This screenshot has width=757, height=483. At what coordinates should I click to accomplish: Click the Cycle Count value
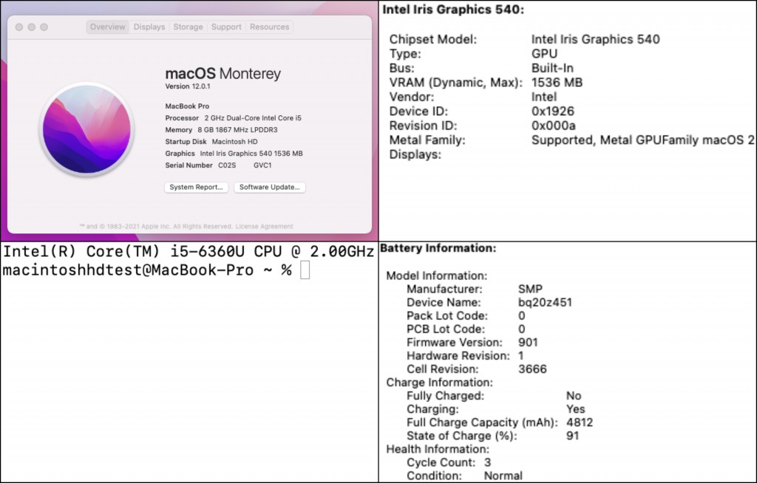(488, 462)
